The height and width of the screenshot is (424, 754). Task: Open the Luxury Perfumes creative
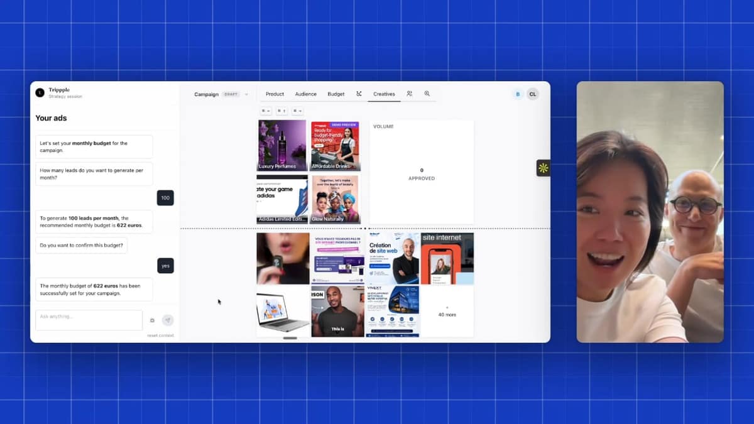[x=282, y=146]
